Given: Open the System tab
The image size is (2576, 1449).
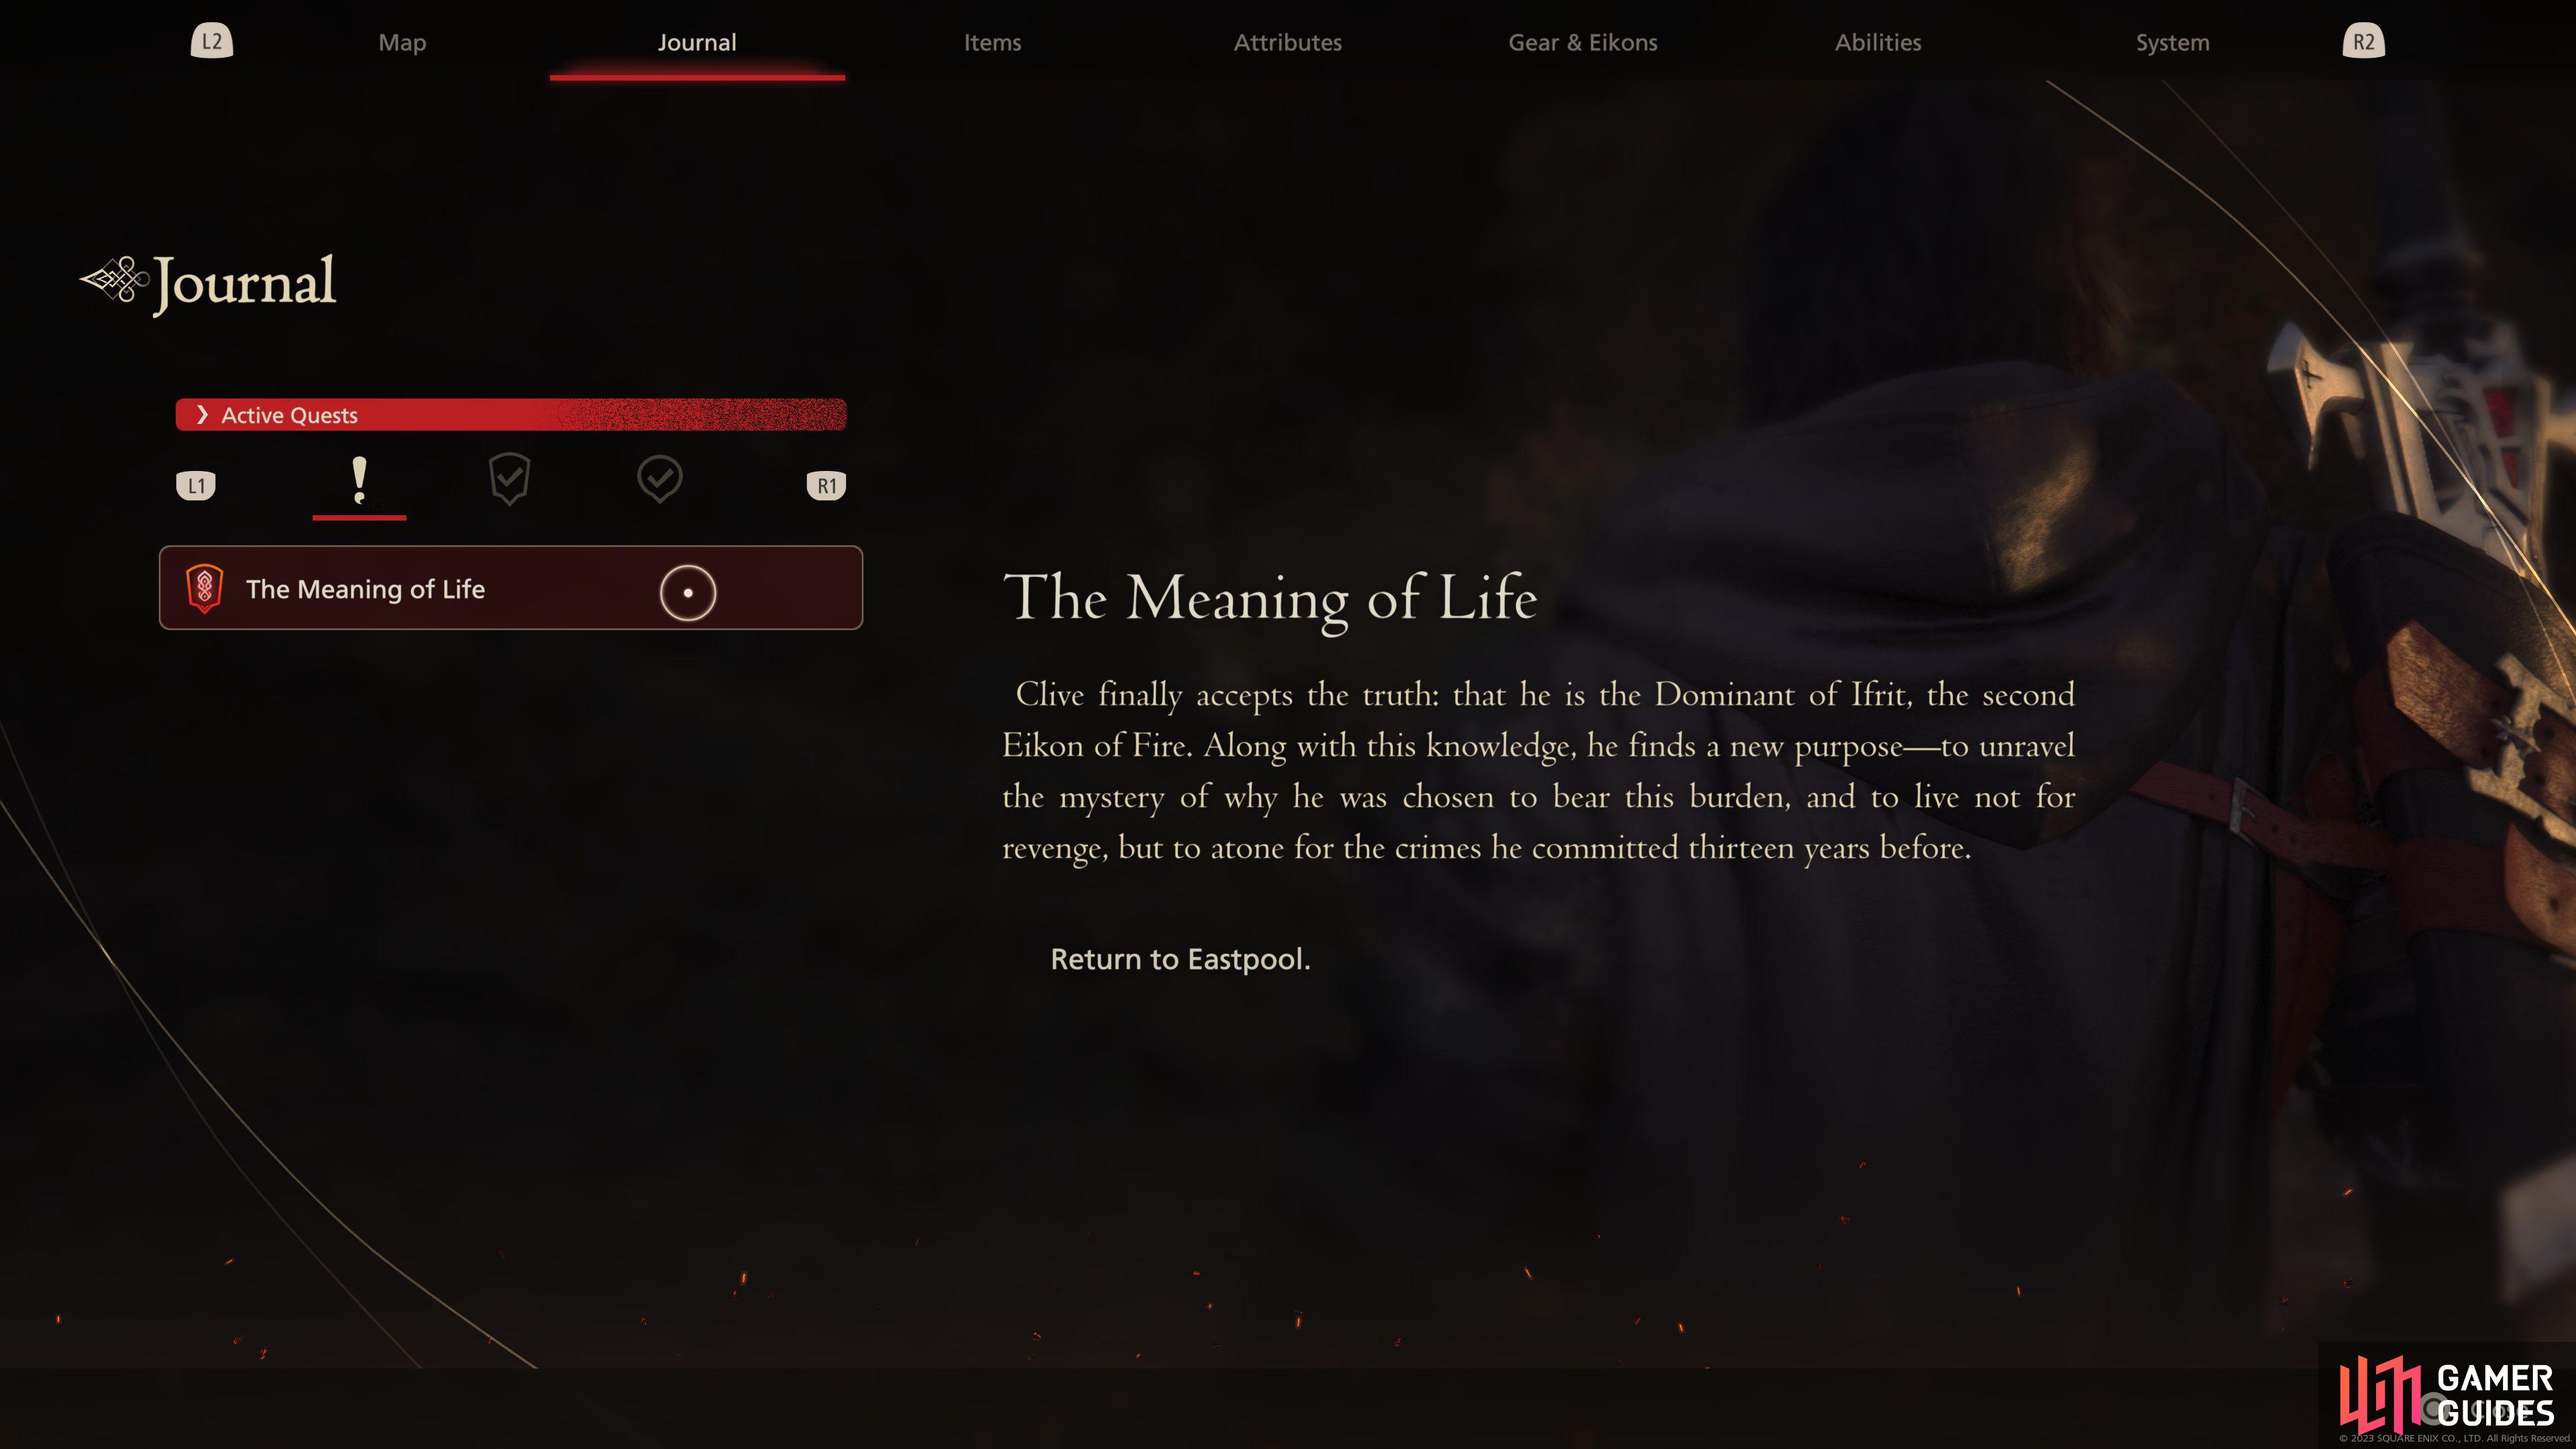Looking at the screenshot, I should pos(2173,43).
